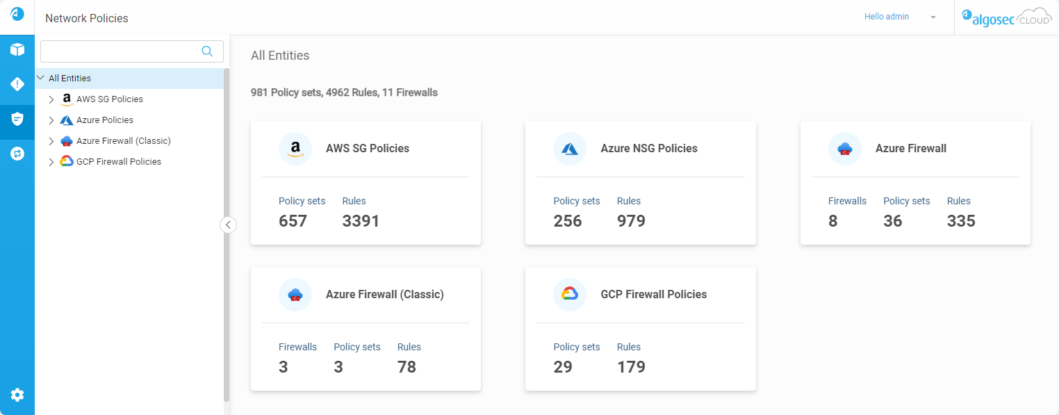Click the search magnifier icon
This screenshot has width=1059, height=415.
point(207,51)
